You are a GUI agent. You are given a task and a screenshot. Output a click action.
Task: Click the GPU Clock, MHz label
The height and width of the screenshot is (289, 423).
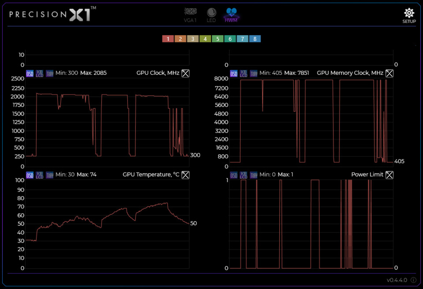(x=158, y=73)
